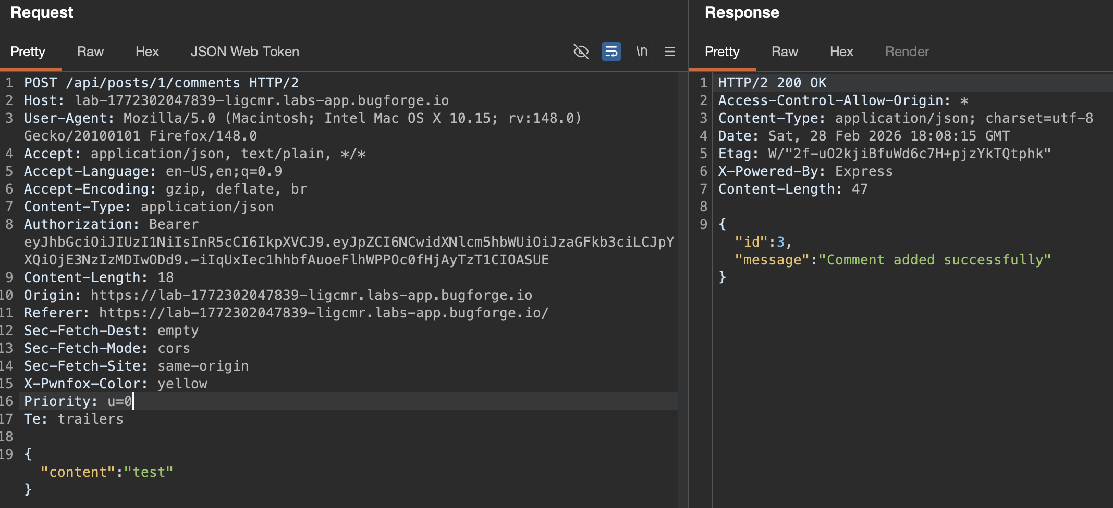Open the JSON Web Token tab
The image size is (1113, 508).
point(244,52)
